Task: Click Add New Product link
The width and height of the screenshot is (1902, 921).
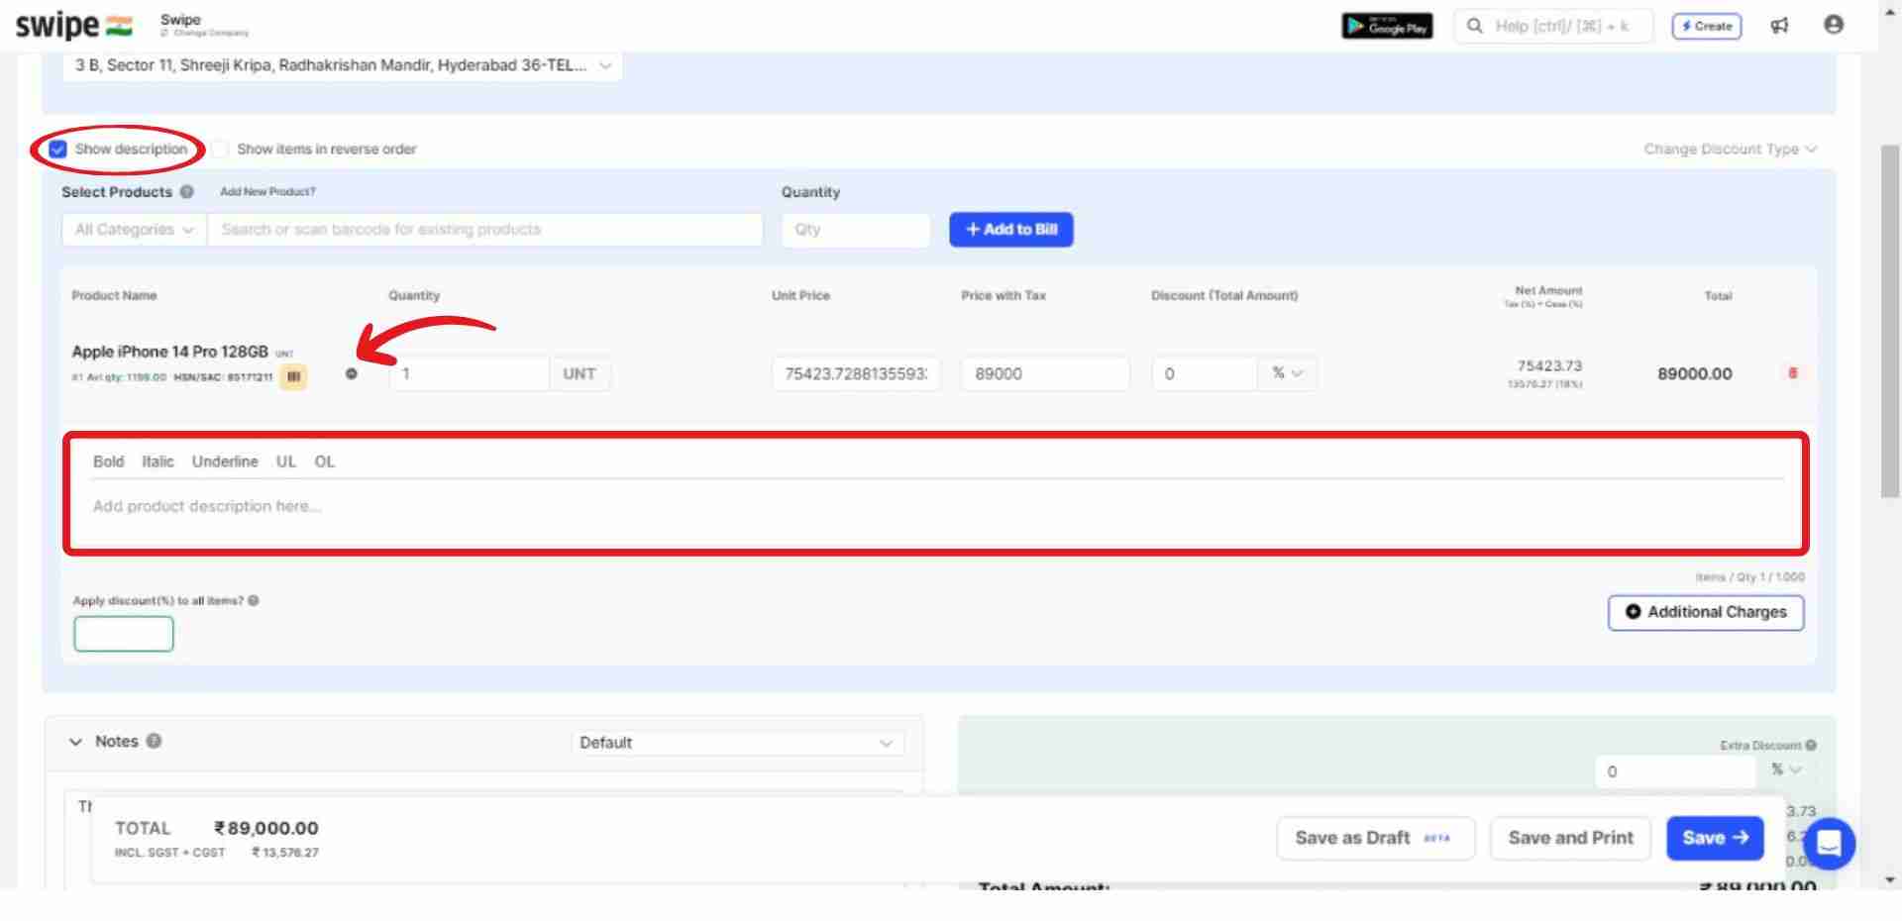Action: (267, 192)
